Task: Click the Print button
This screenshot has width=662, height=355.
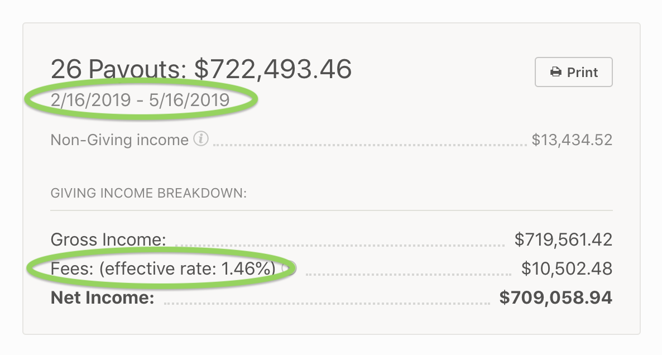Action: [x=573, y=72]
